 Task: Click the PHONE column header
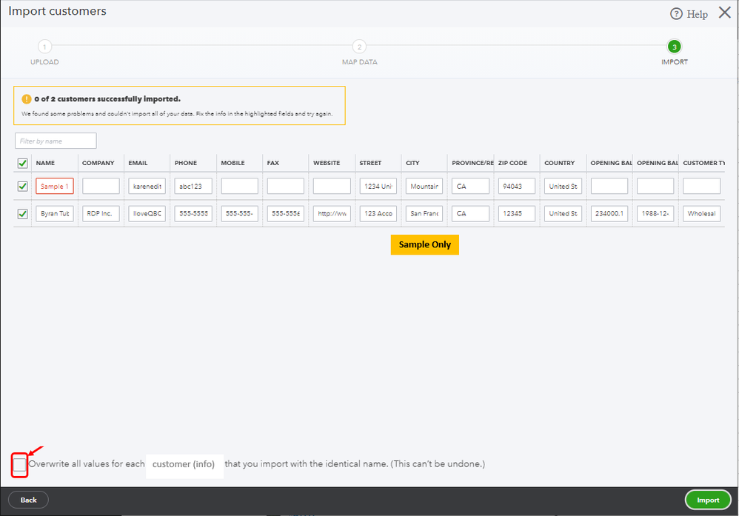click(x=186, y=163)
